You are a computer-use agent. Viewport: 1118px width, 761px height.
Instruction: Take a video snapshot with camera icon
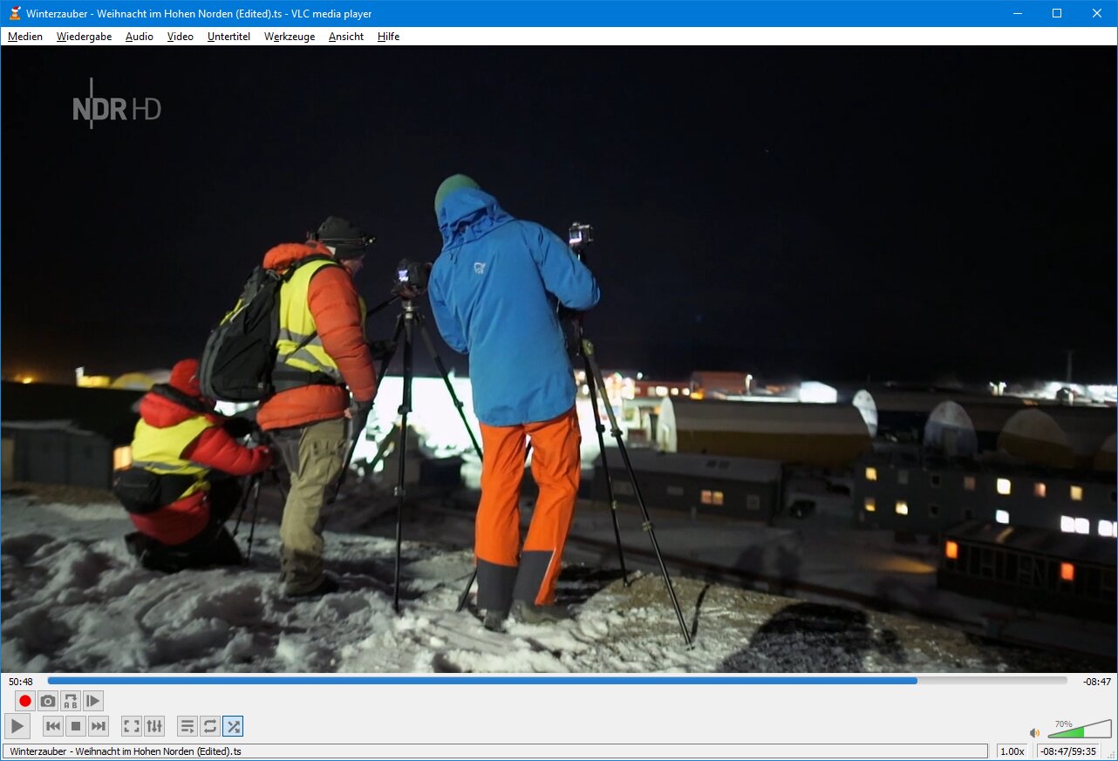(x=48, y=701)
